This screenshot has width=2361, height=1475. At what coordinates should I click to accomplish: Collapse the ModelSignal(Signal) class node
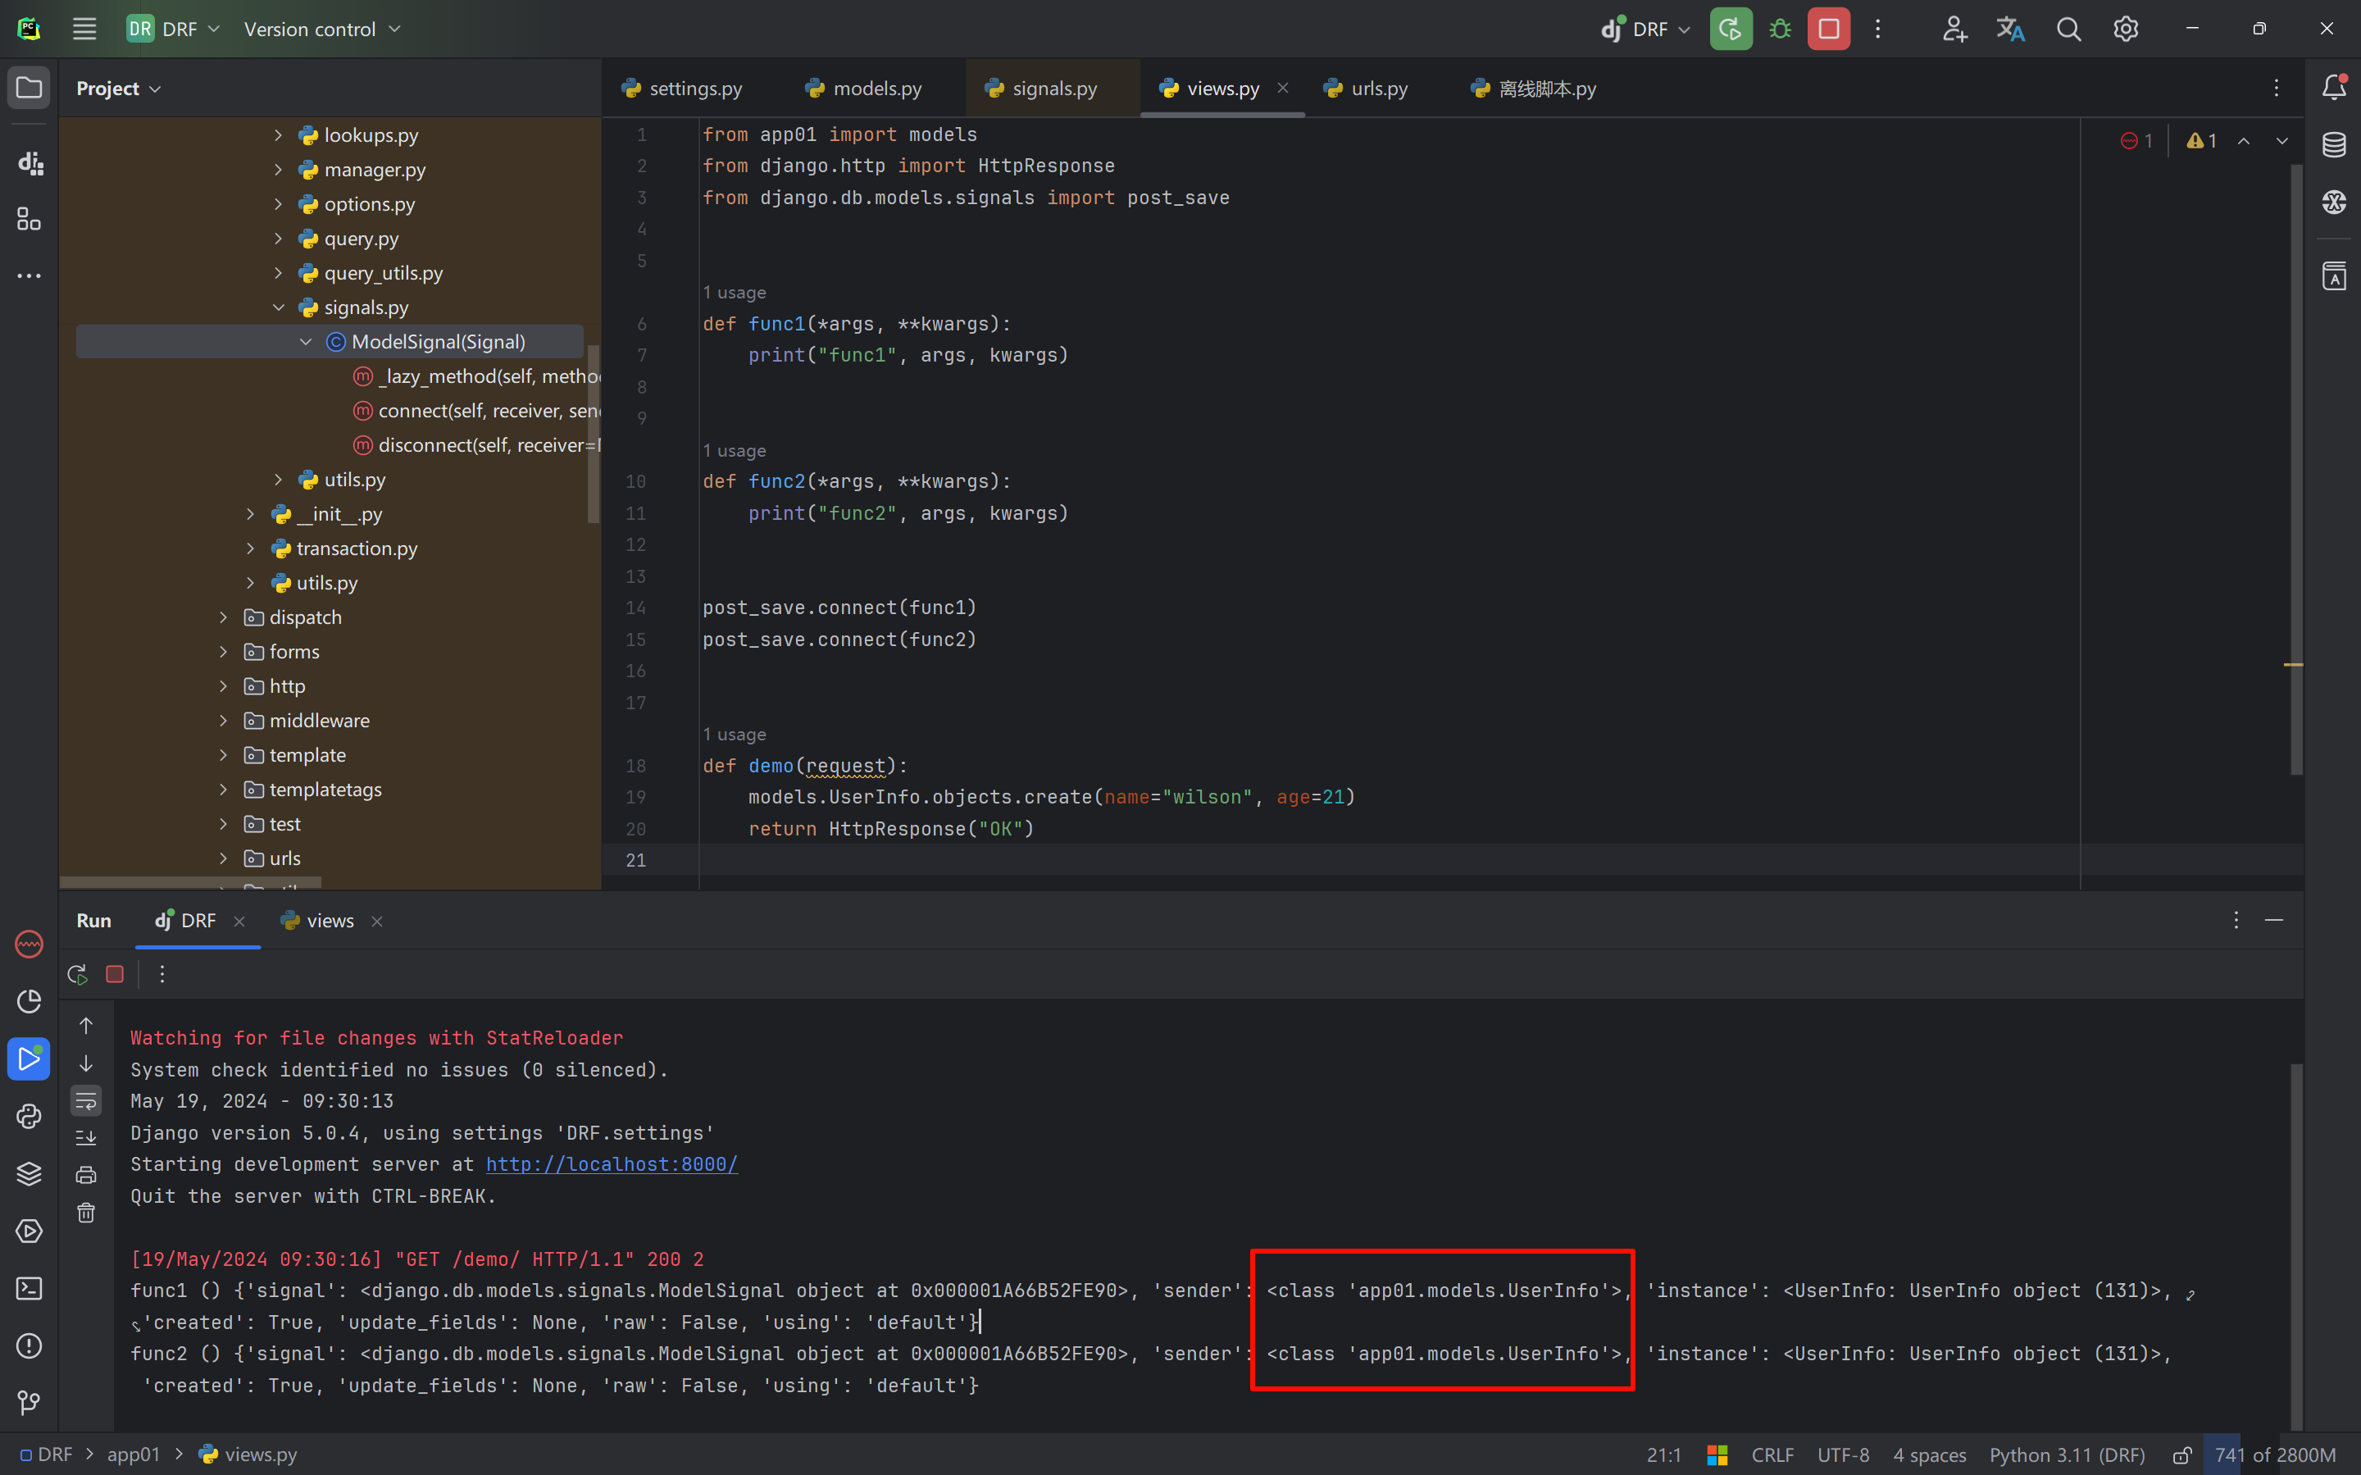click(305, 343)
